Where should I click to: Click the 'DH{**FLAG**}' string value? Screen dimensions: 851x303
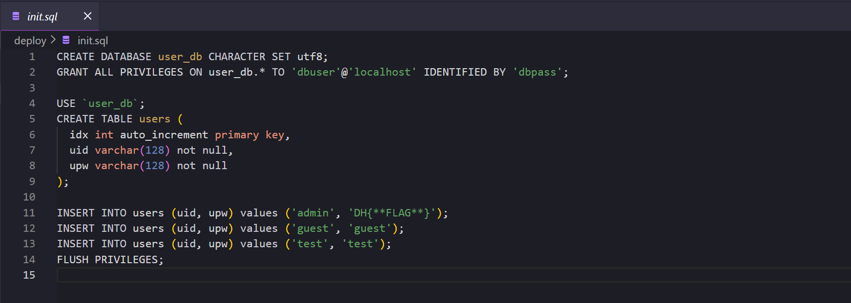392,213
